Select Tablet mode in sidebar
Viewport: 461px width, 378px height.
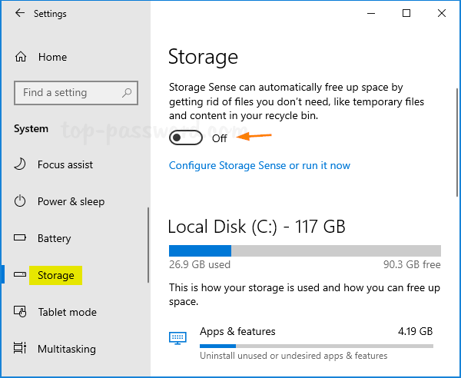coord(67,312)
